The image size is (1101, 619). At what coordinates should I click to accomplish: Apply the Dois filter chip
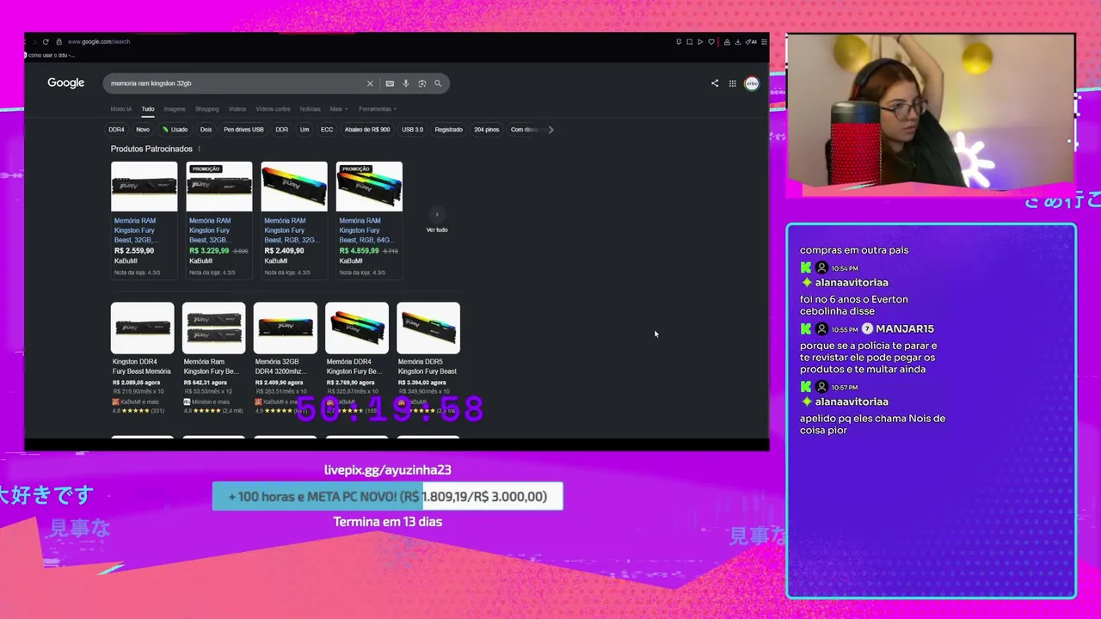pyautogui.click(x=206, y=130)
